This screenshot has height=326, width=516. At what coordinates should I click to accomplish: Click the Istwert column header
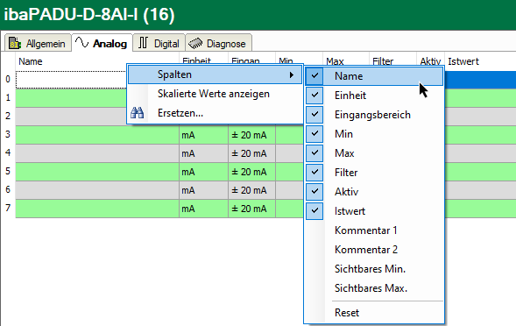[463, 61]
